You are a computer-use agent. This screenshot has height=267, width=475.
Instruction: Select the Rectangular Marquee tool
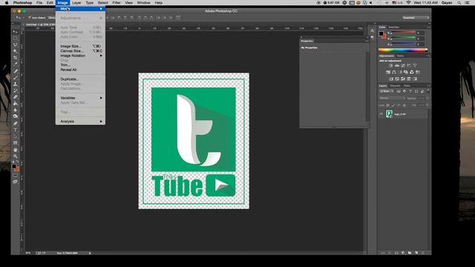(15, 39)
